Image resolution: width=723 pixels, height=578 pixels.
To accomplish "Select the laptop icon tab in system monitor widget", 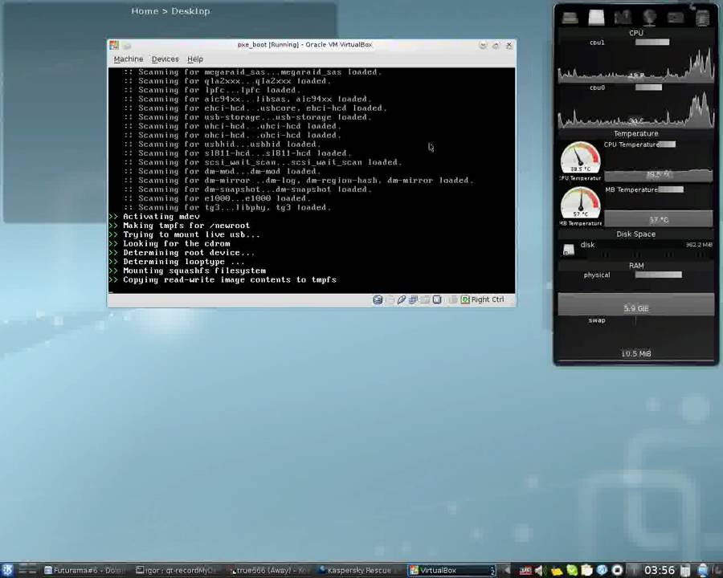I will 570,18.
